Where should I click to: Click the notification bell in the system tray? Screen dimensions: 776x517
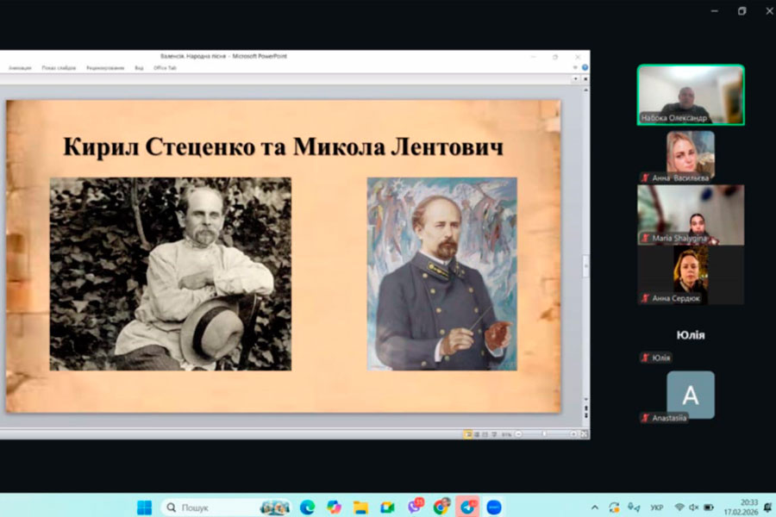pyautogui.click(x=767, y=508)
